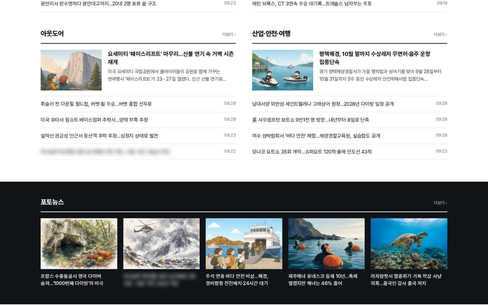
Task: View the Jeju haenyeo divers photo
Action: click(326, 244)
